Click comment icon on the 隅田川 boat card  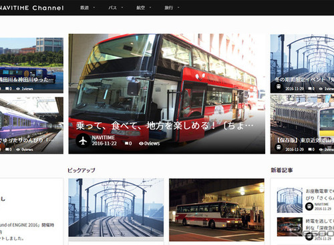pos(7,89)
